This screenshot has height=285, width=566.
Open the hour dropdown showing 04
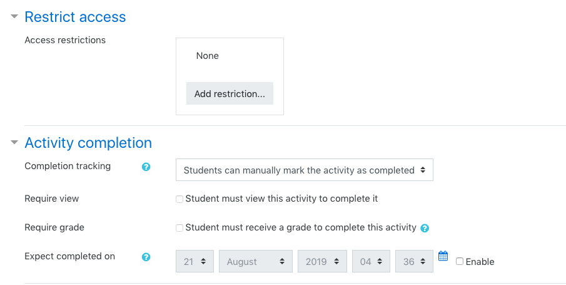coord(371,261)
